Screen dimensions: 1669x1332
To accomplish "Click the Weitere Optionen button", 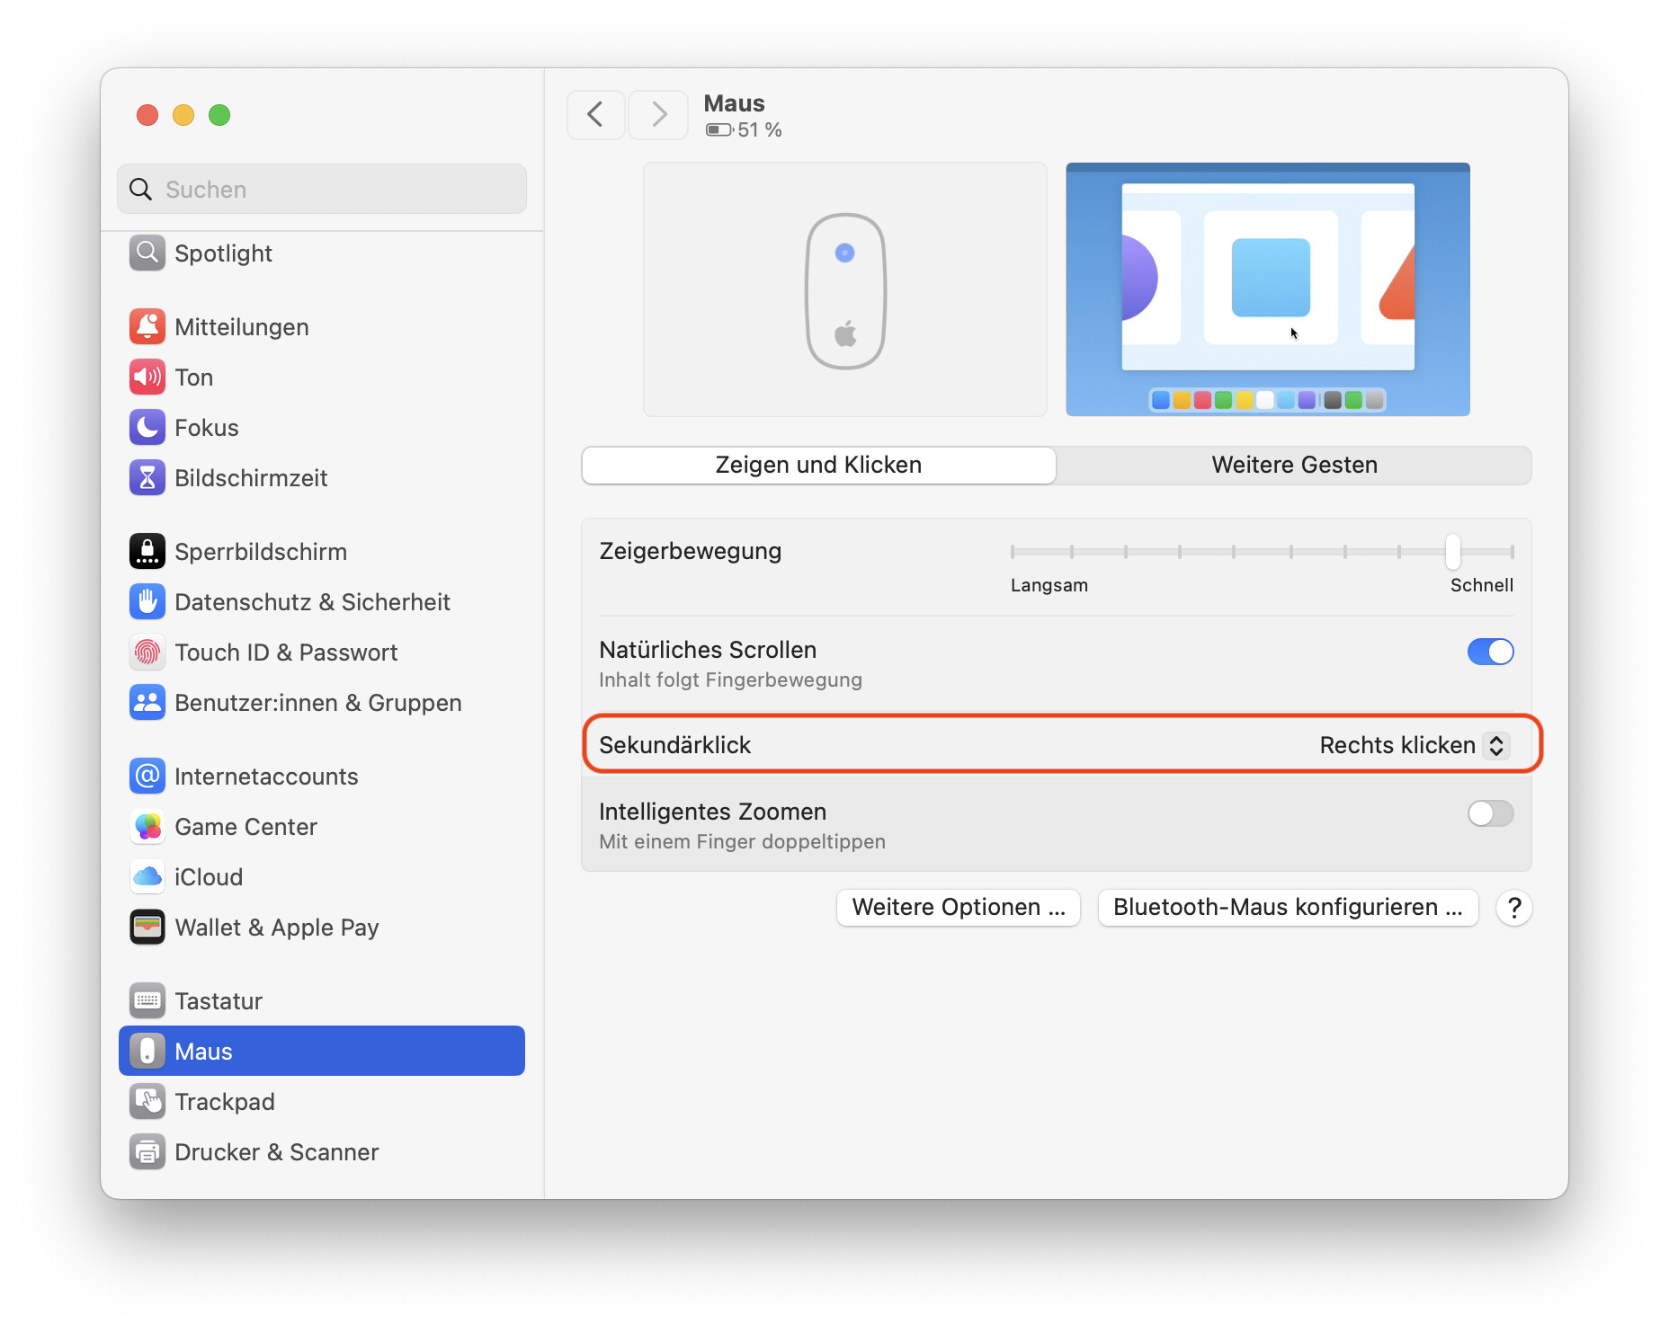I will click(958, 908).
